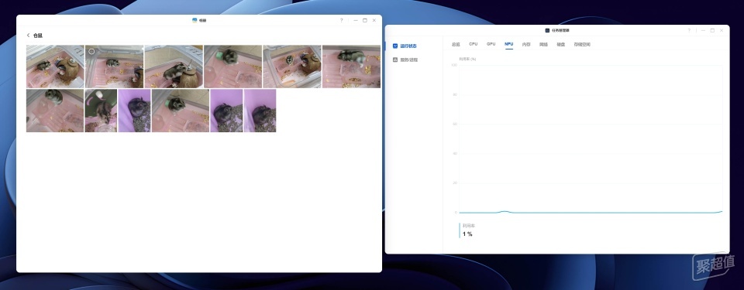Tick the selection circle on the second hamster photo
This screenshot has height=290, width=744.
(91, 51)
